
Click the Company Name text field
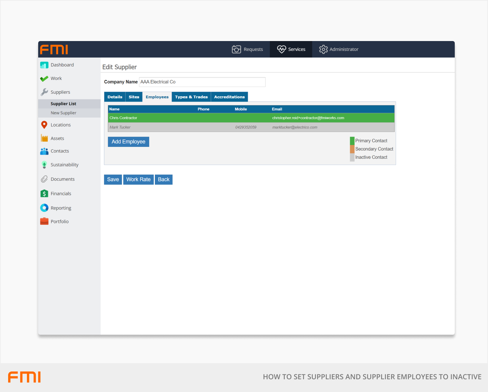(x=202, y=82)
